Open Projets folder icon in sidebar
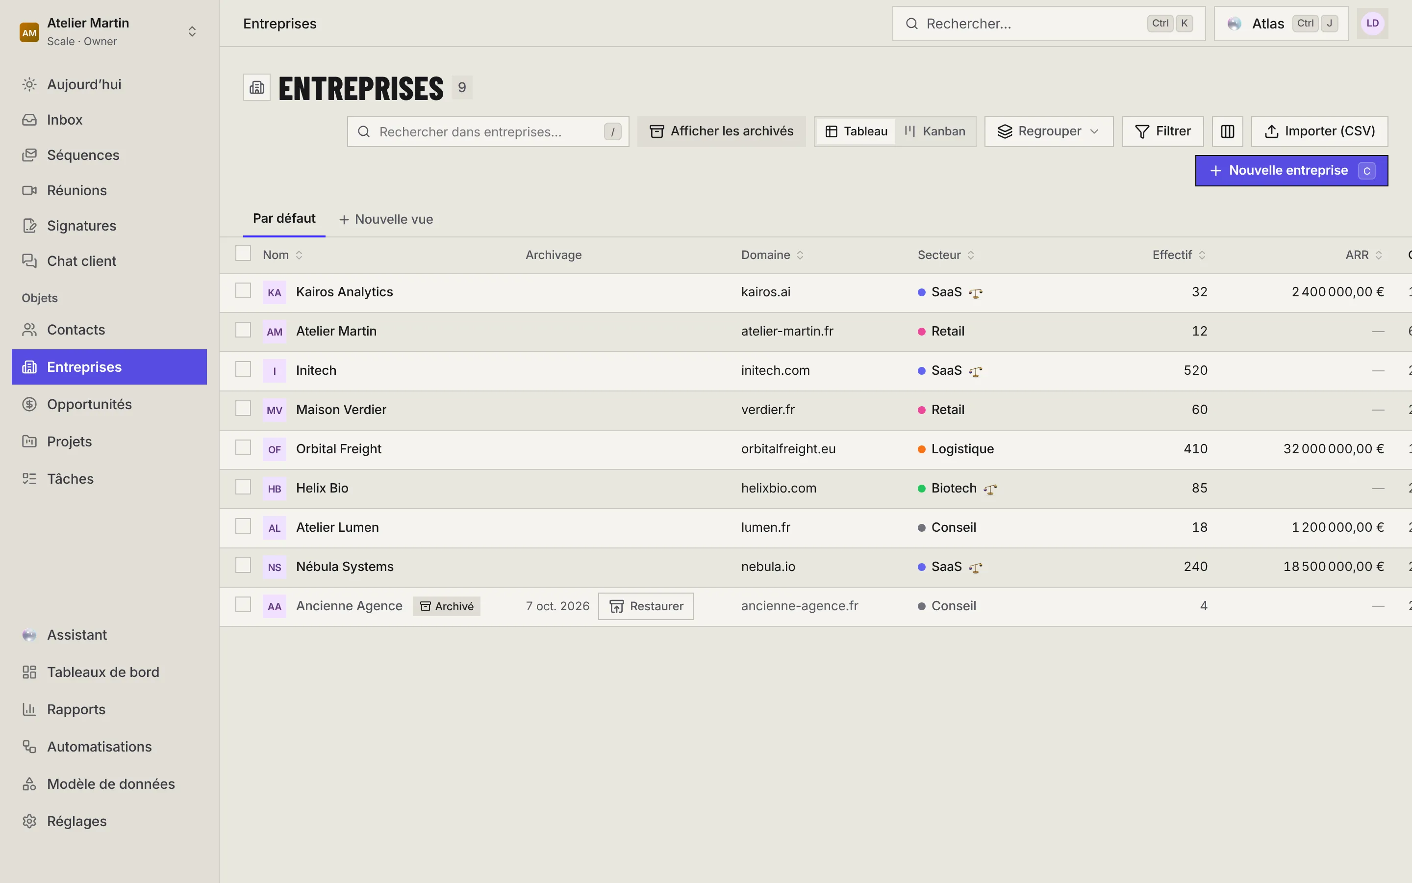Viewport: 1412px width, 883px height. click(x=29, y=441)
